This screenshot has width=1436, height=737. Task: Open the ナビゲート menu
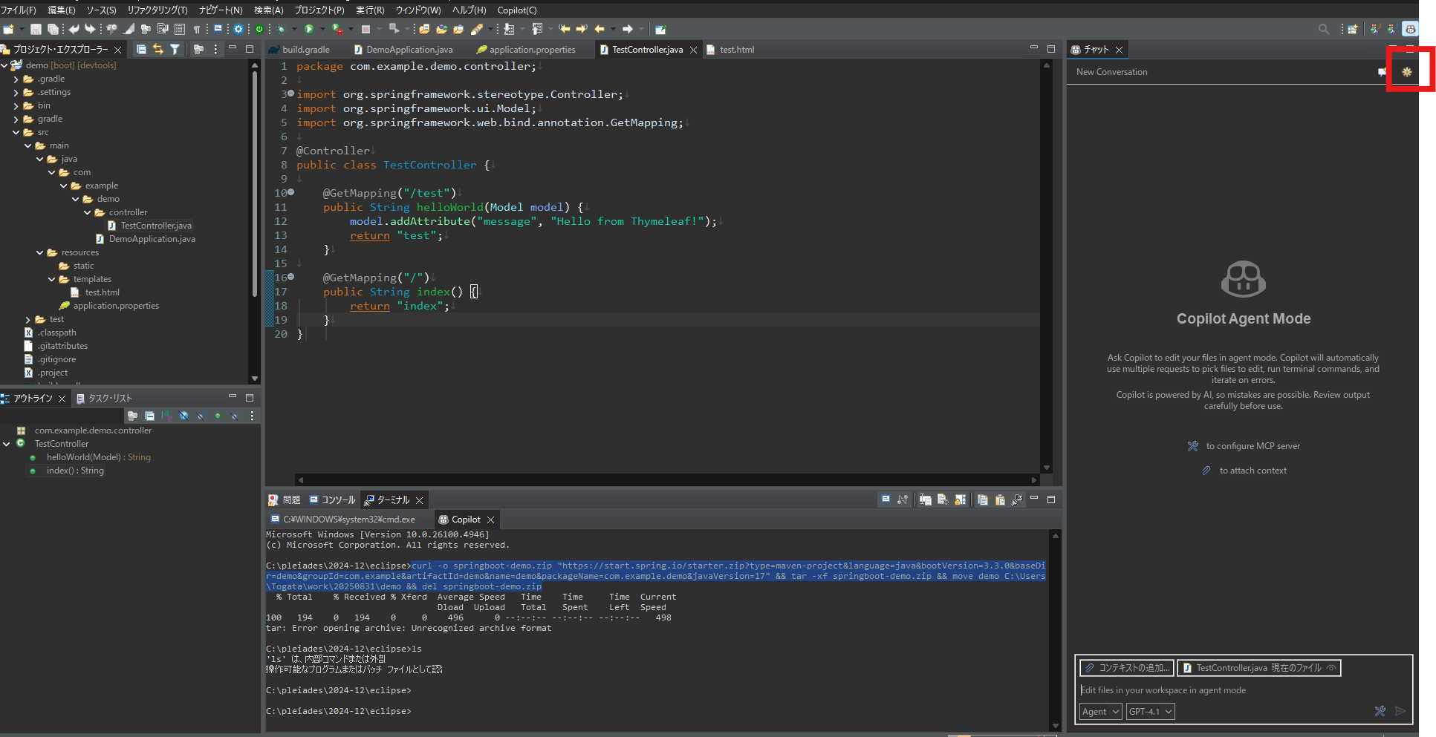pyautogui.click(x=219, y=10)
